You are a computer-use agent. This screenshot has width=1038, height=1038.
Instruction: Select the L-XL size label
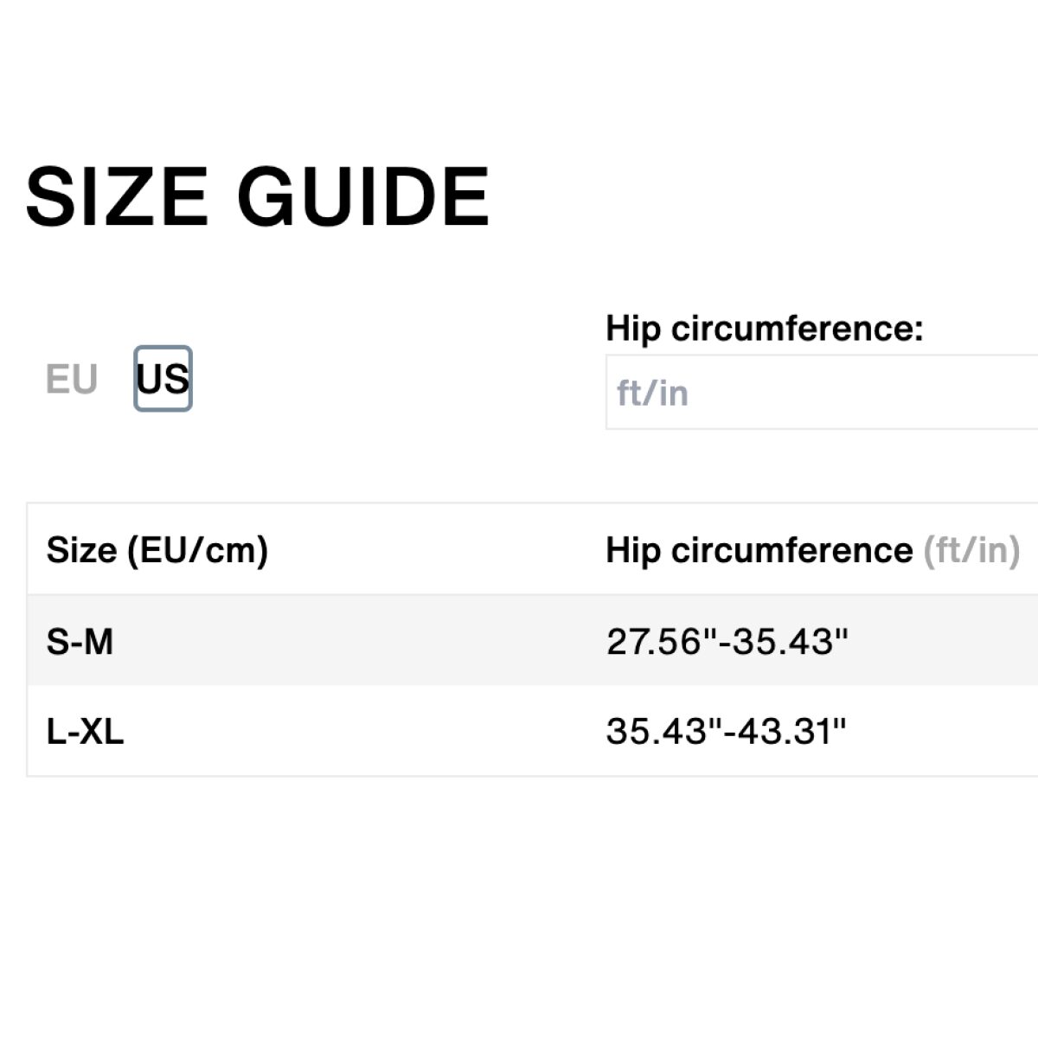point(85,732)
